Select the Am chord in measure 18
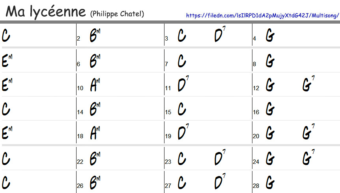 [95, 133]
